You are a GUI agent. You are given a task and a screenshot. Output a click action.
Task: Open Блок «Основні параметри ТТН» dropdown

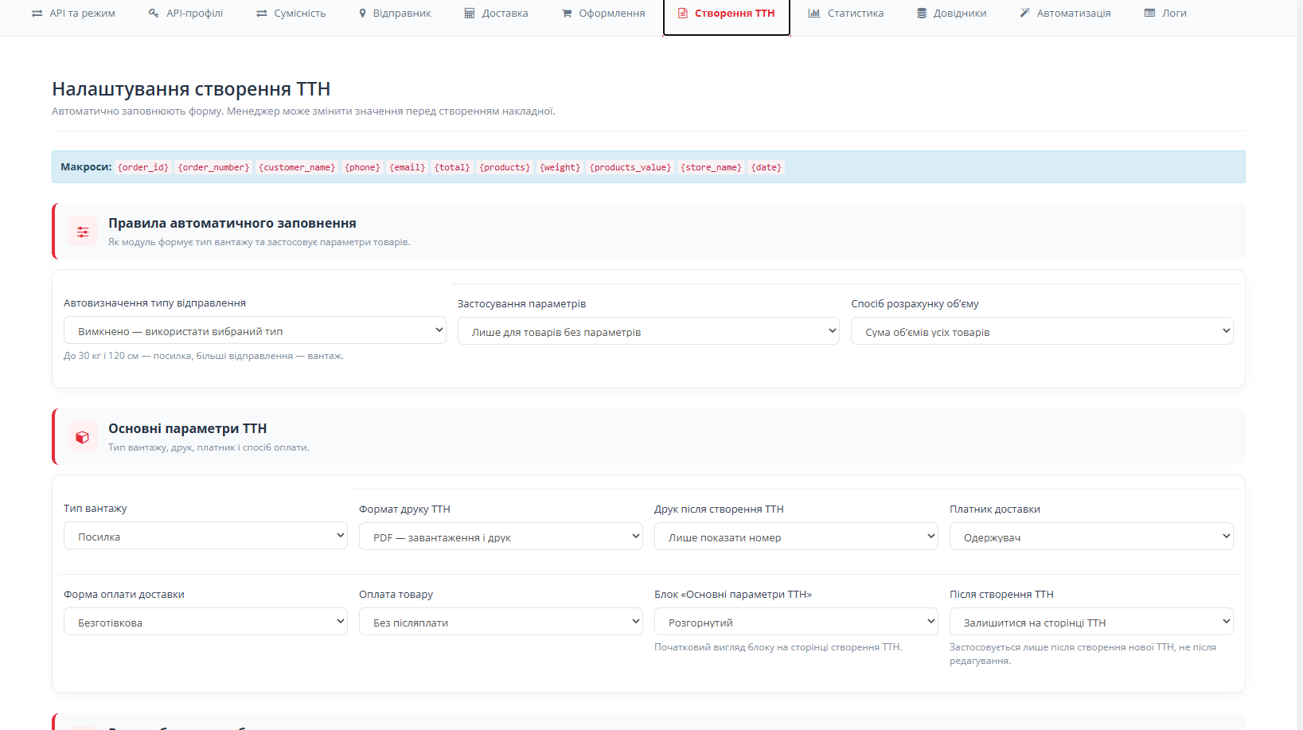(x=796, y=623)
